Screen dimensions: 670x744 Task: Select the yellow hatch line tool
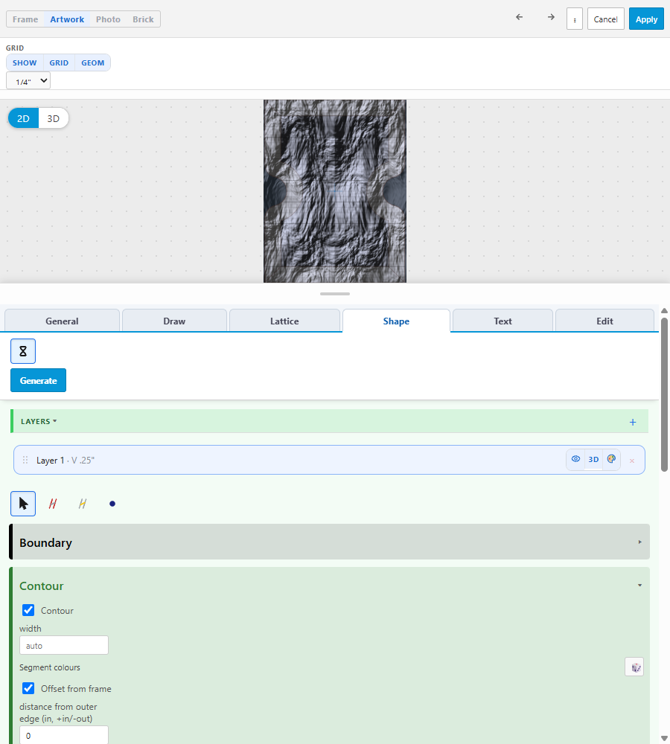click(83, 504)
